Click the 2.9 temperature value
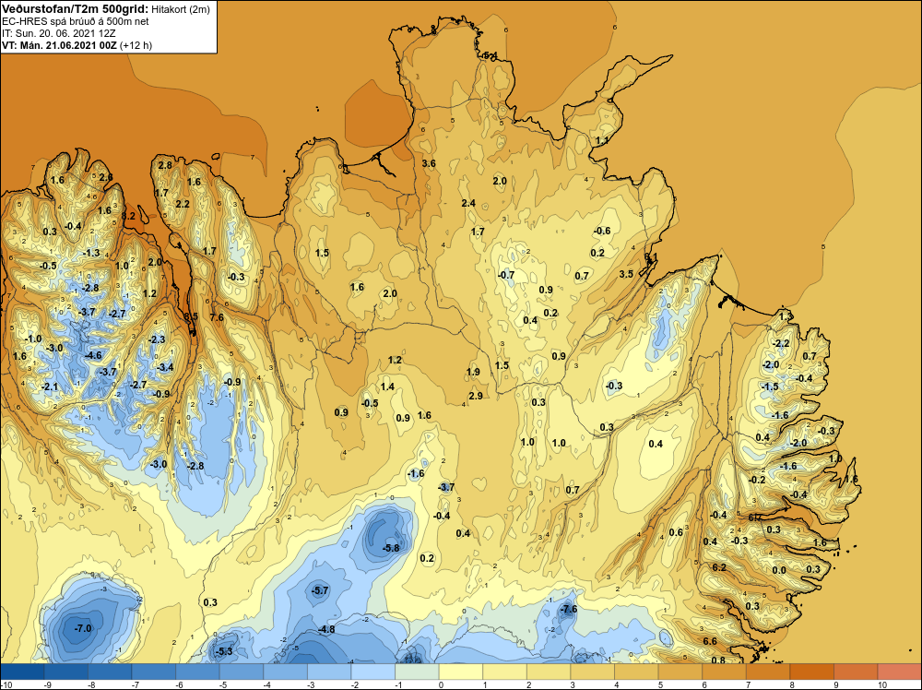The width and height of the screenshot is (922, 690). click(x=476, y=396)
